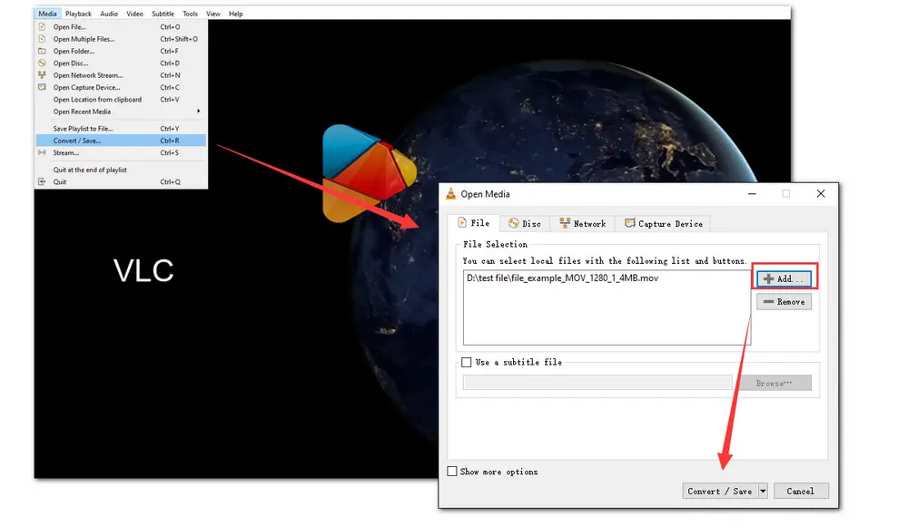Click the Stream broadcast icon

click(x=42, y=152)
